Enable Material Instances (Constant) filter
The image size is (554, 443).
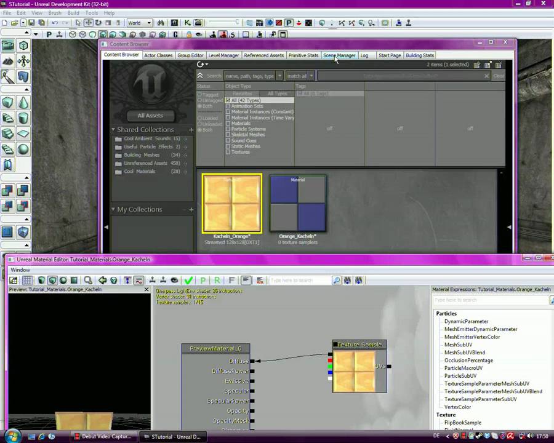[228, 111]
